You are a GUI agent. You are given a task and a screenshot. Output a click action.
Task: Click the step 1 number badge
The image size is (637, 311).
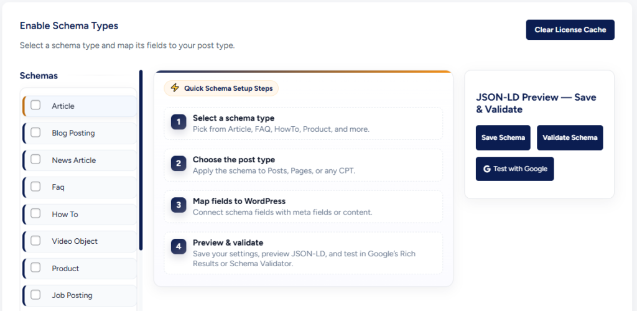[179, 122]
